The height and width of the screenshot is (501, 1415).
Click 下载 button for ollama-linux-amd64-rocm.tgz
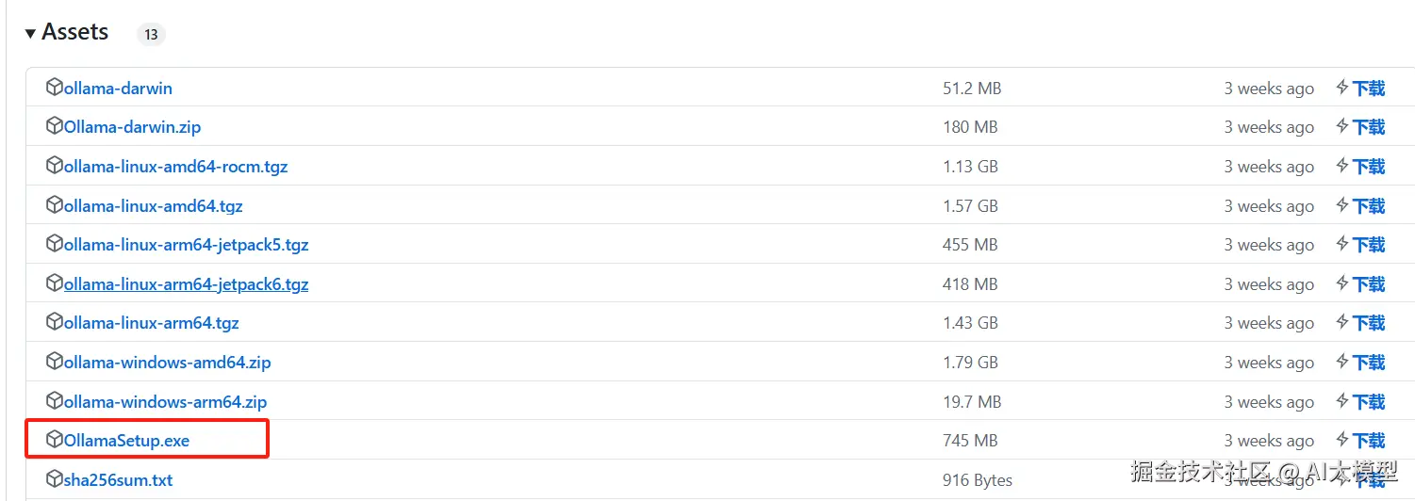tap(1369, 167)
